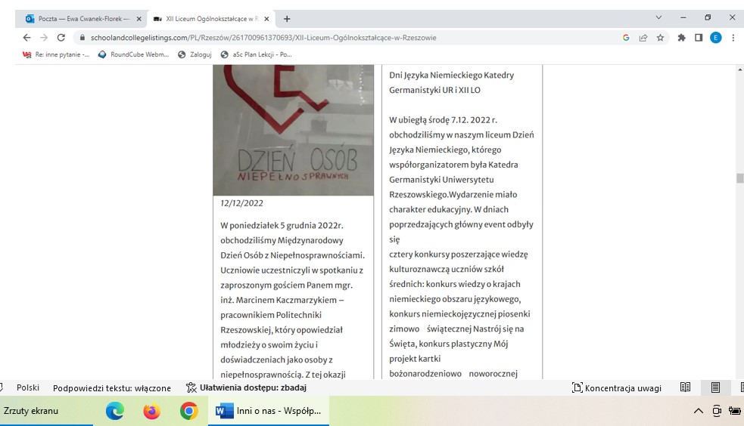Launch Firefox from the taskbar

coord(152,411)
